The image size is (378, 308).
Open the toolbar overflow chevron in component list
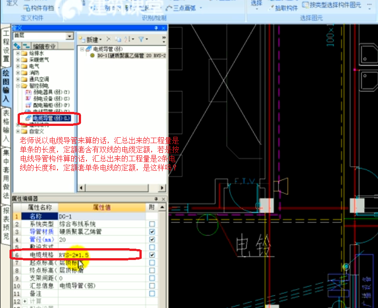[164, 39]
